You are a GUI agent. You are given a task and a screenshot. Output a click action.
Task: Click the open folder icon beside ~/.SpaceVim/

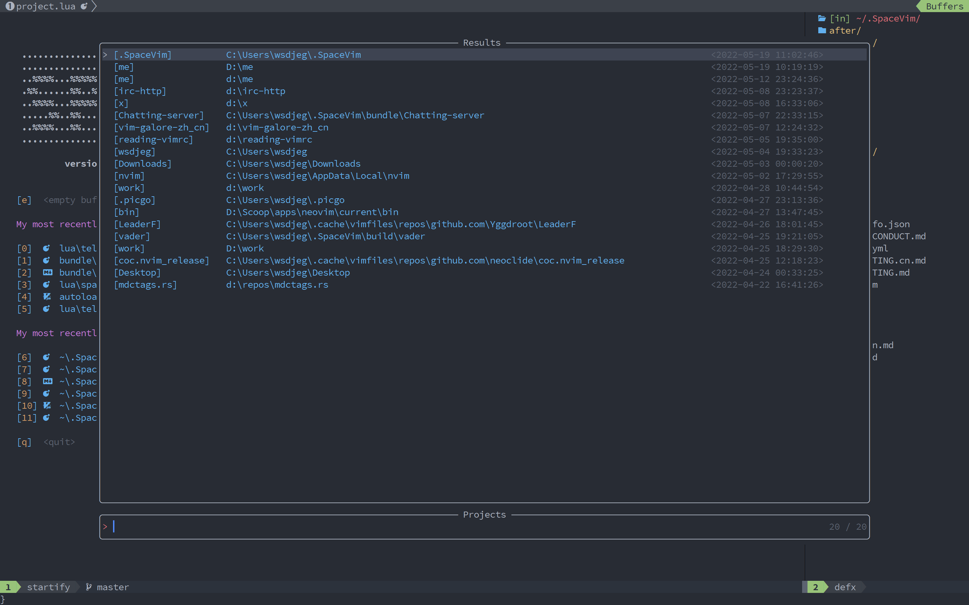pos(822,18)
